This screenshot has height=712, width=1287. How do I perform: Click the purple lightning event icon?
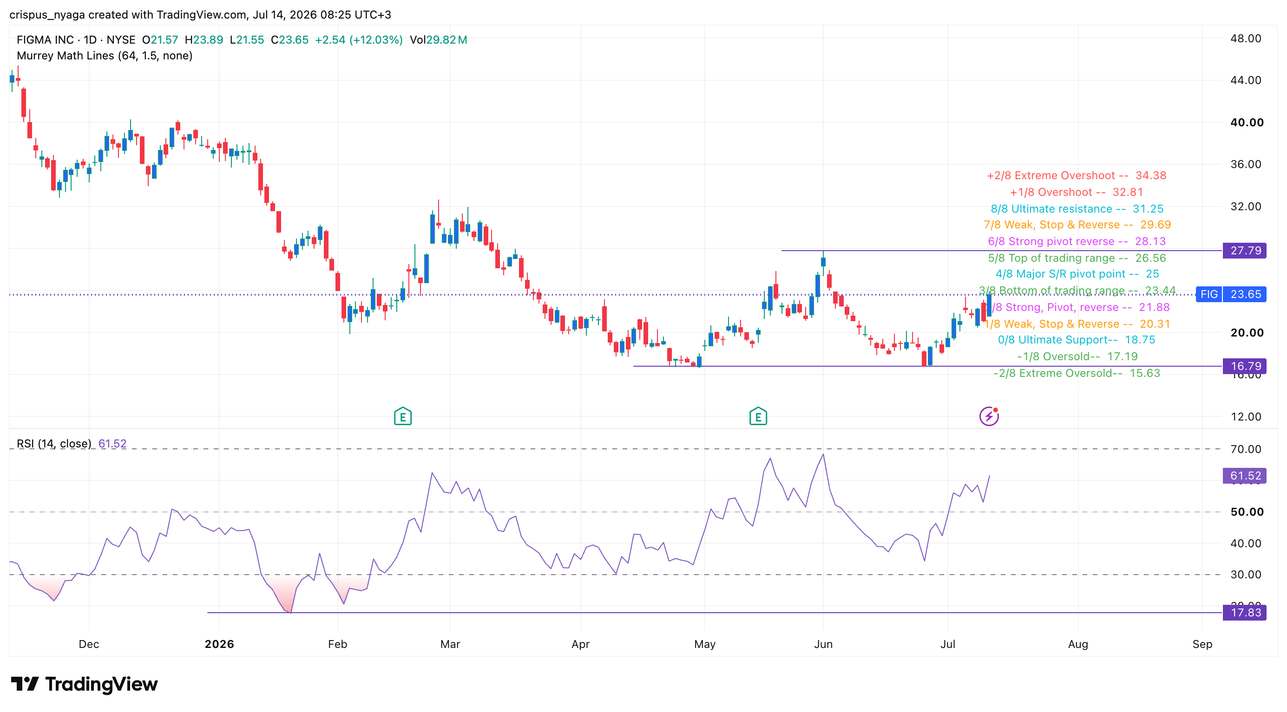pos(989,416)
